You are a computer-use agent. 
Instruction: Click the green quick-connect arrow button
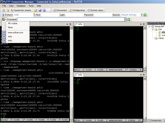[145, 15]
